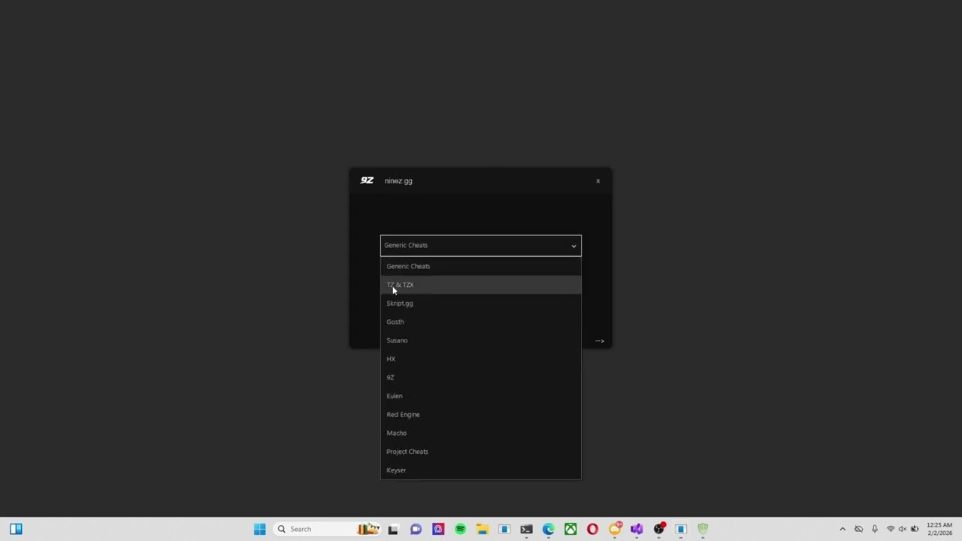
Task: Open Task View from the taskbar
Action: (392, 529)
